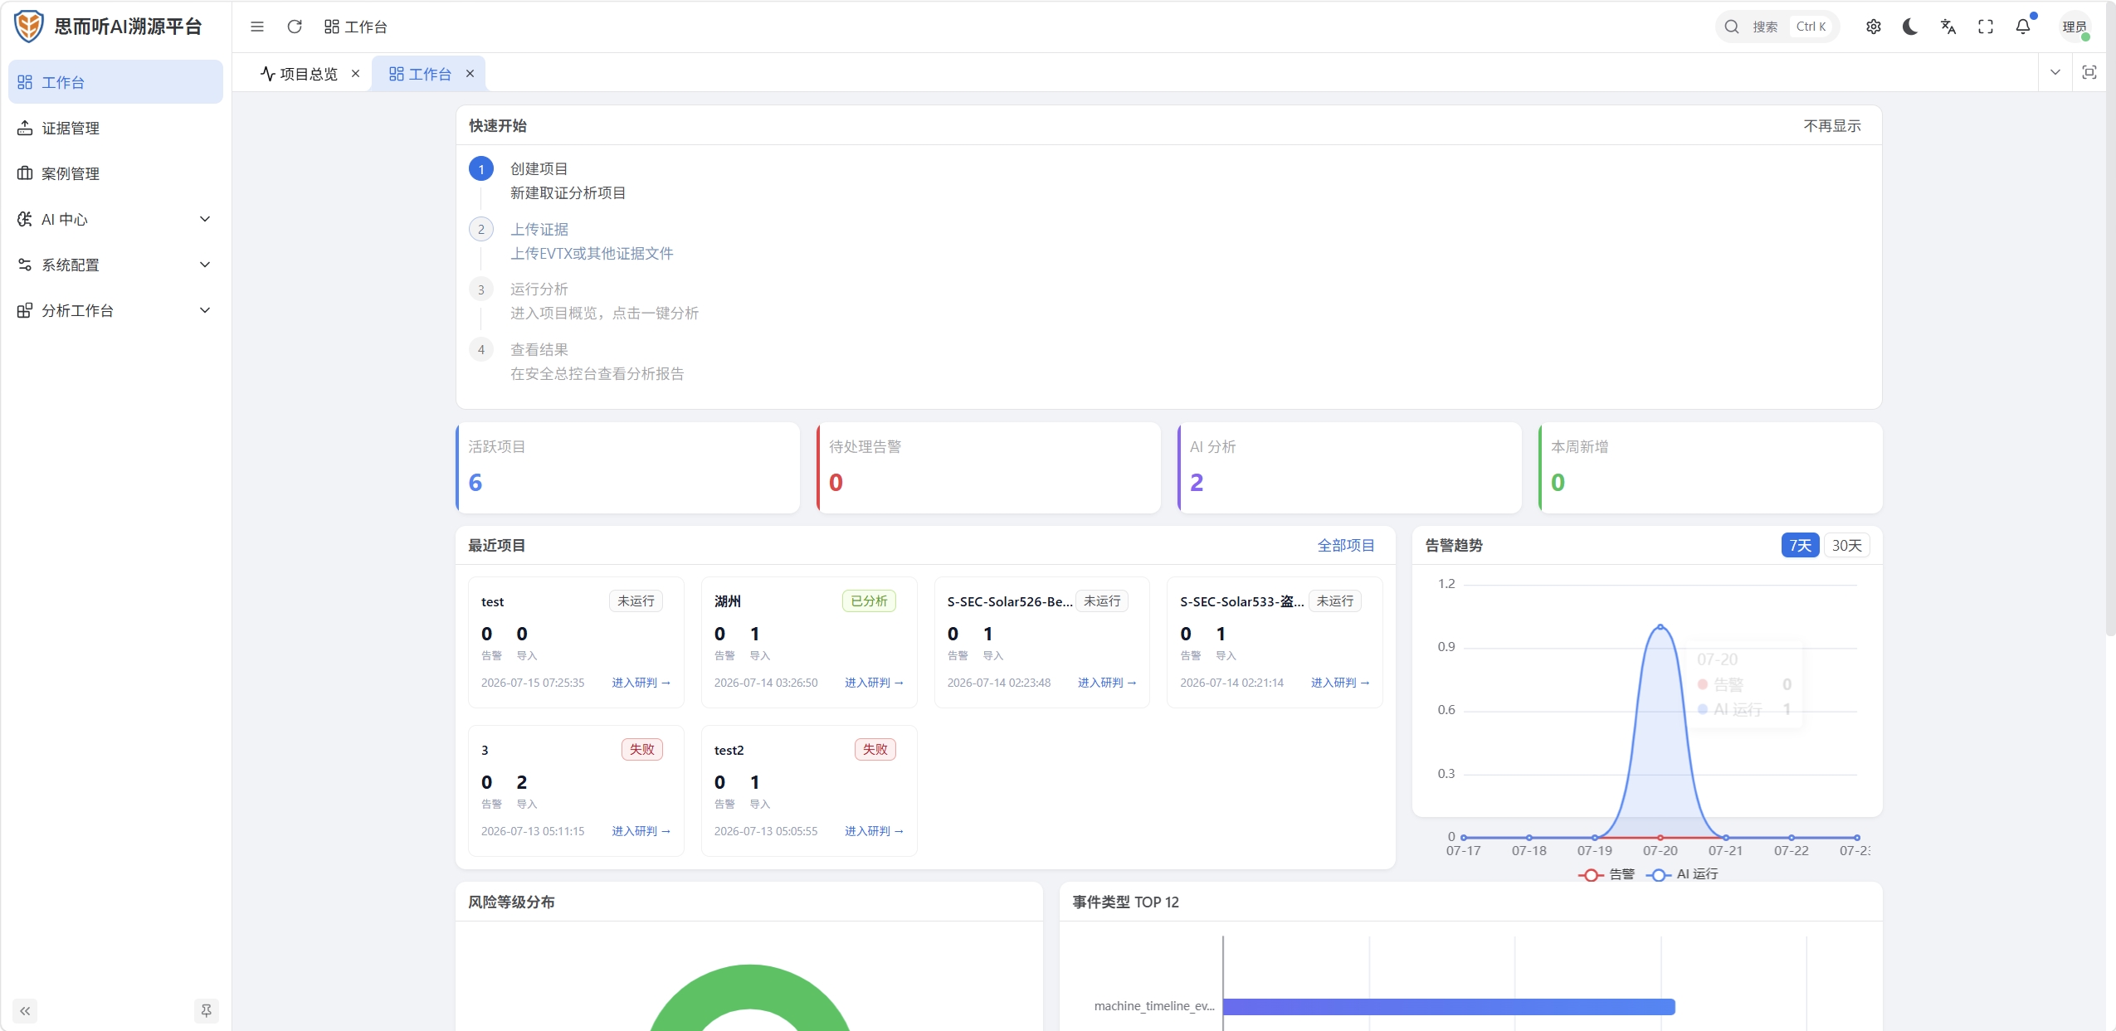
Task: Click 进入研判 on the S-SEC-Solar533 project
Action: (x=1341, y=683)
